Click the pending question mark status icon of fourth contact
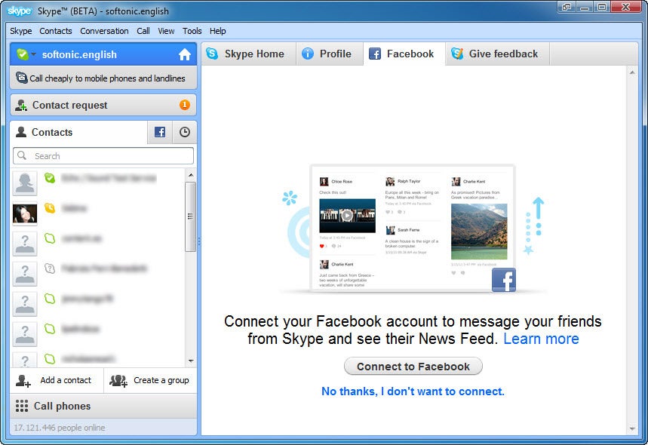The height and width of the screenshot is (445, 648). click(x=50, y=269)
